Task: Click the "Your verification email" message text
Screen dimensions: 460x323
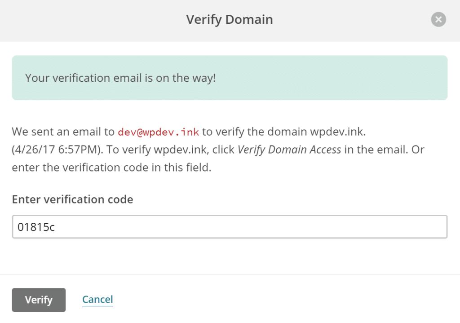Action: tap(120, 78)
